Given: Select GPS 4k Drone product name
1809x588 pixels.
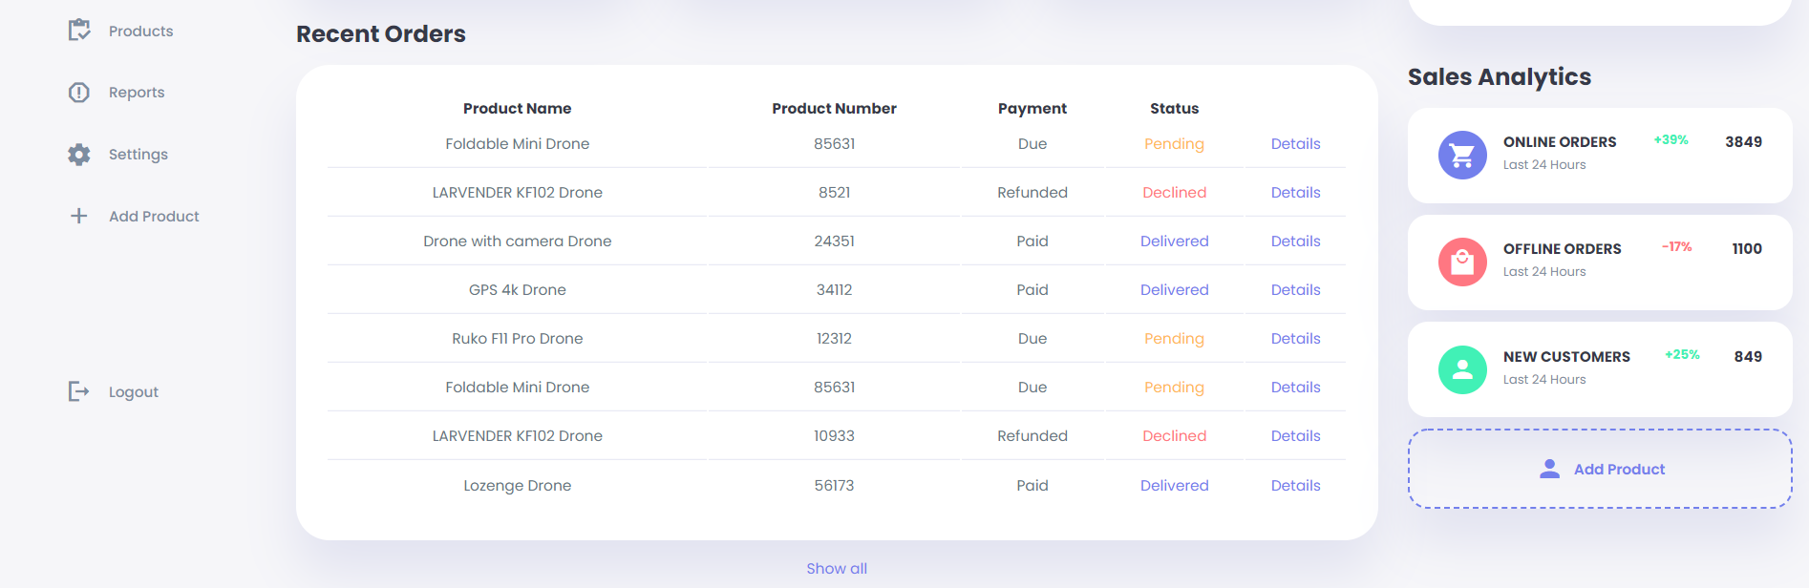Looking at the screenshot, I should click(518, 290).
